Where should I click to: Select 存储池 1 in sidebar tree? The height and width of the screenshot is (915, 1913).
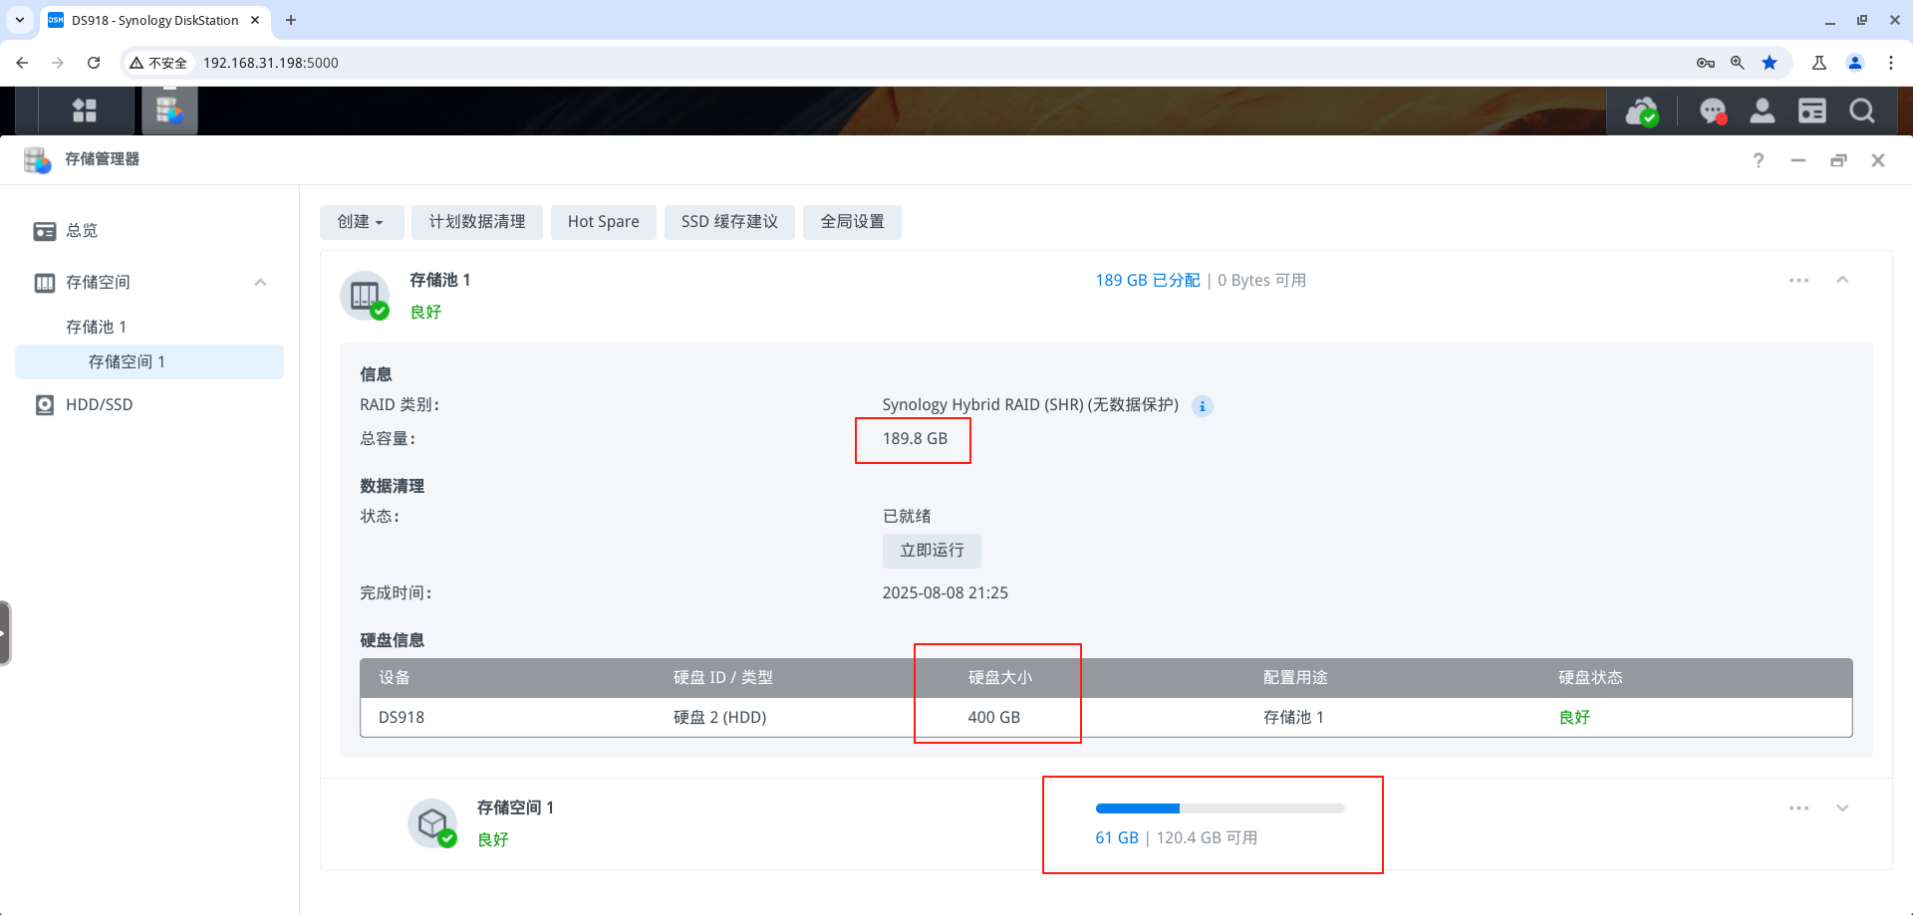click(x=96, y=328)
